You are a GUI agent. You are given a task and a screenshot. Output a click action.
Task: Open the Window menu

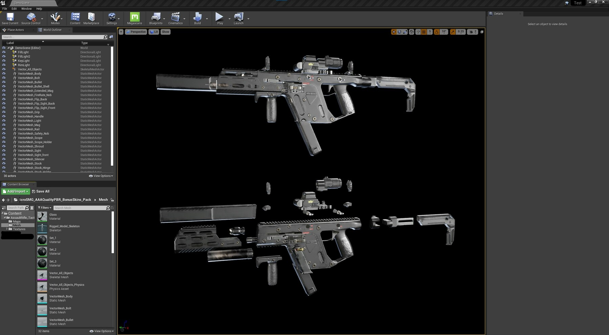point(26,9)
